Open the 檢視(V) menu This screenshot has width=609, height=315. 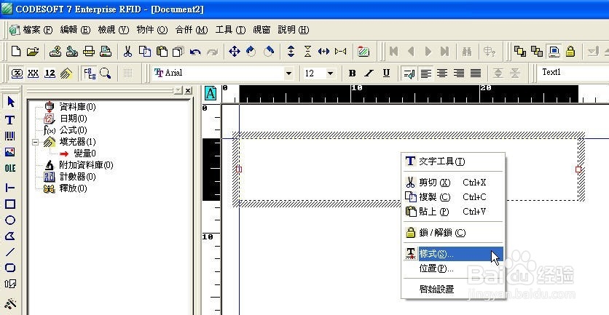tap(113, 30)
